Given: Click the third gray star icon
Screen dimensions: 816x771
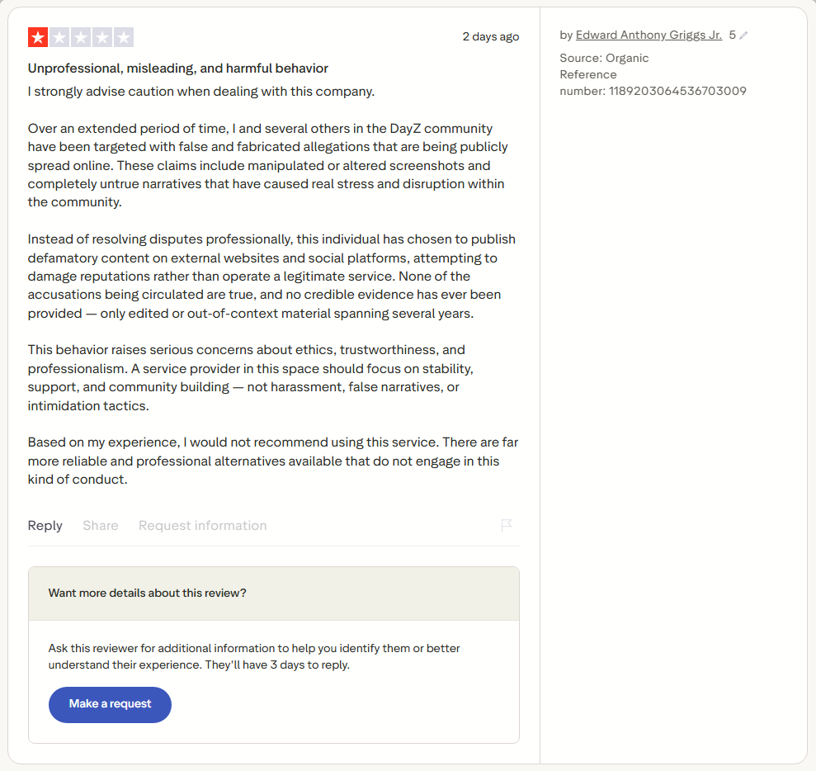Looking at the screenshot, I should (81, 37).
